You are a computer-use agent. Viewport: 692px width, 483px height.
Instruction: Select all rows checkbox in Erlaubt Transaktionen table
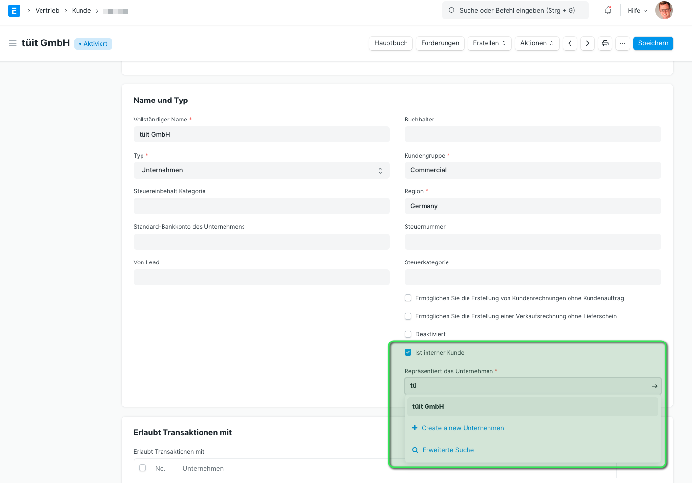click(x=142, y=468)
